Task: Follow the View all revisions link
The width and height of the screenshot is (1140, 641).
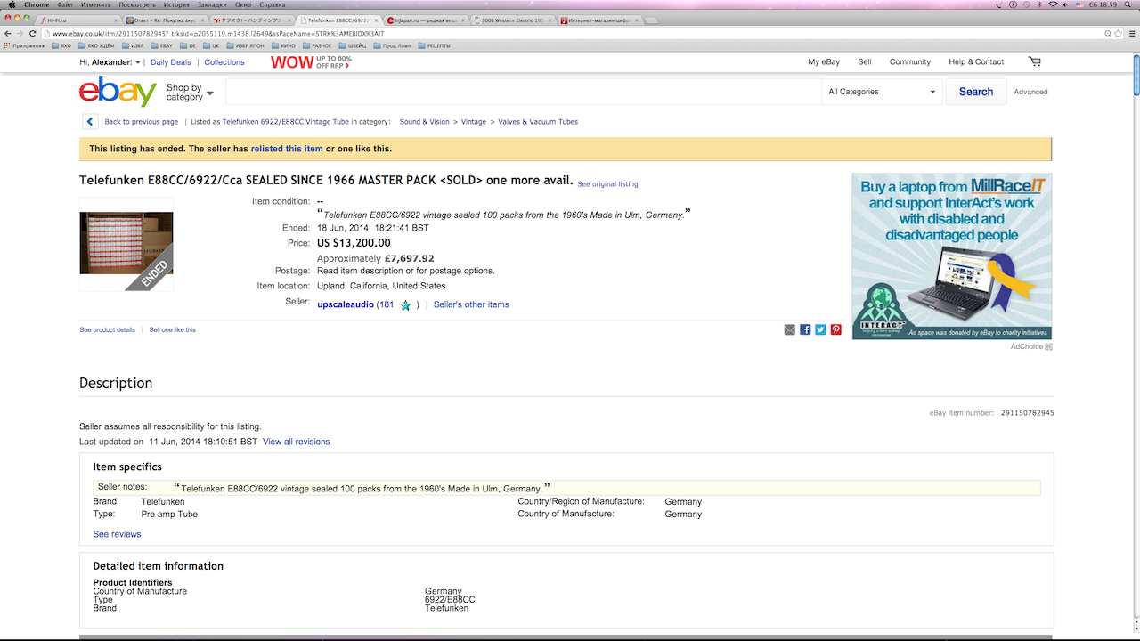Action: tap(297, 442)
